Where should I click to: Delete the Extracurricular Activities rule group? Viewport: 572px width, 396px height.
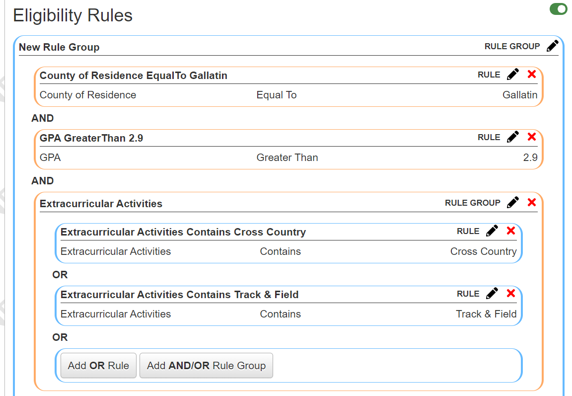pyautogui.click(x=532, y=202)
